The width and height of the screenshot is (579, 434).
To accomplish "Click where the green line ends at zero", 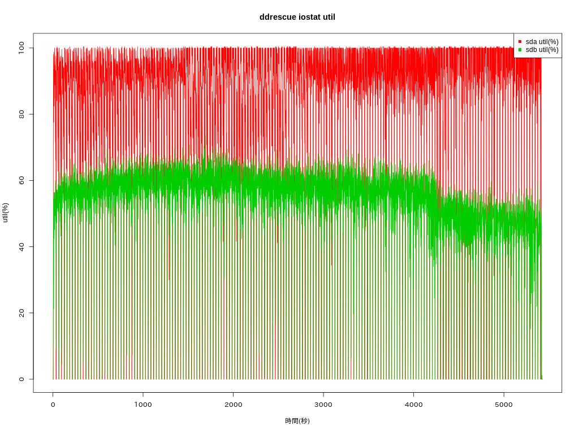I will [542, 378].
